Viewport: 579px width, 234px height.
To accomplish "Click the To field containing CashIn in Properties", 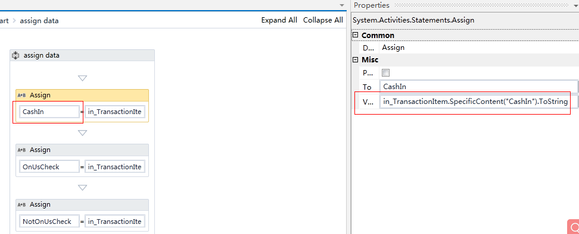I will coord(478,87).
